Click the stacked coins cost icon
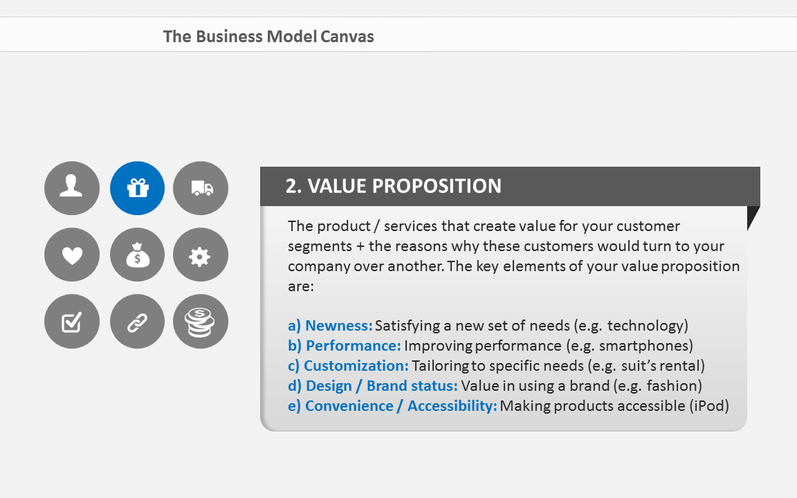This screenshot has width=797, height=498. 200,321
